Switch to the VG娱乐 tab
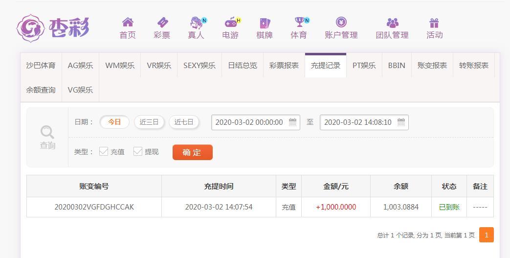This screenshot has width=510, height=258. coord(80,90)
